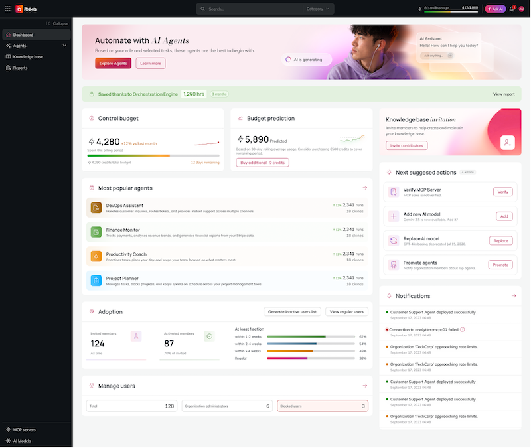Screen dimensions: 531x448
Task: Open the user avatar menu
Action: click(522, 9)
